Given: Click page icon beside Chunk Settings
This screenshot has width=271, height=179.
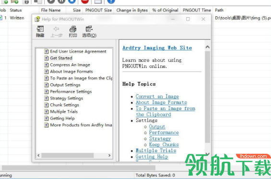Looking at the screenshot, I should pos(47,105).
